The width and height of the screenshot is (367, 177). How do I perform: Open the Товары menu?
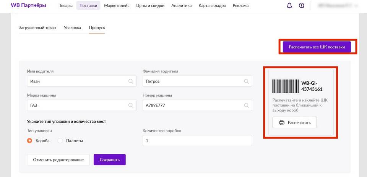coord(66,6)
